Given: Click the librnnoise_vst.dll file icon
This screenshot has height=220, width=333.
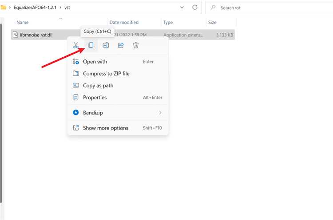Looking at the screenshot, I should (15, 35).
